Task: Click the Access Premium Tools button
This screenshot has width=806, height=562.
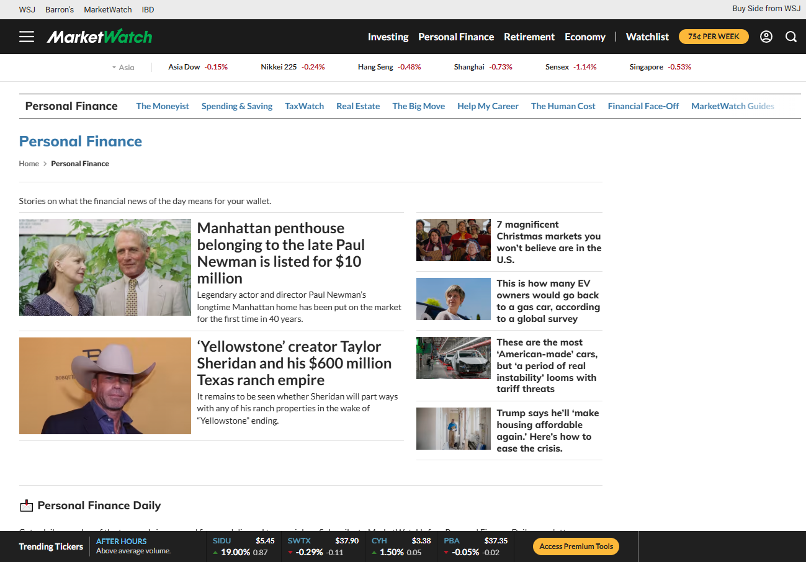Action: click(x=576, y=546)
